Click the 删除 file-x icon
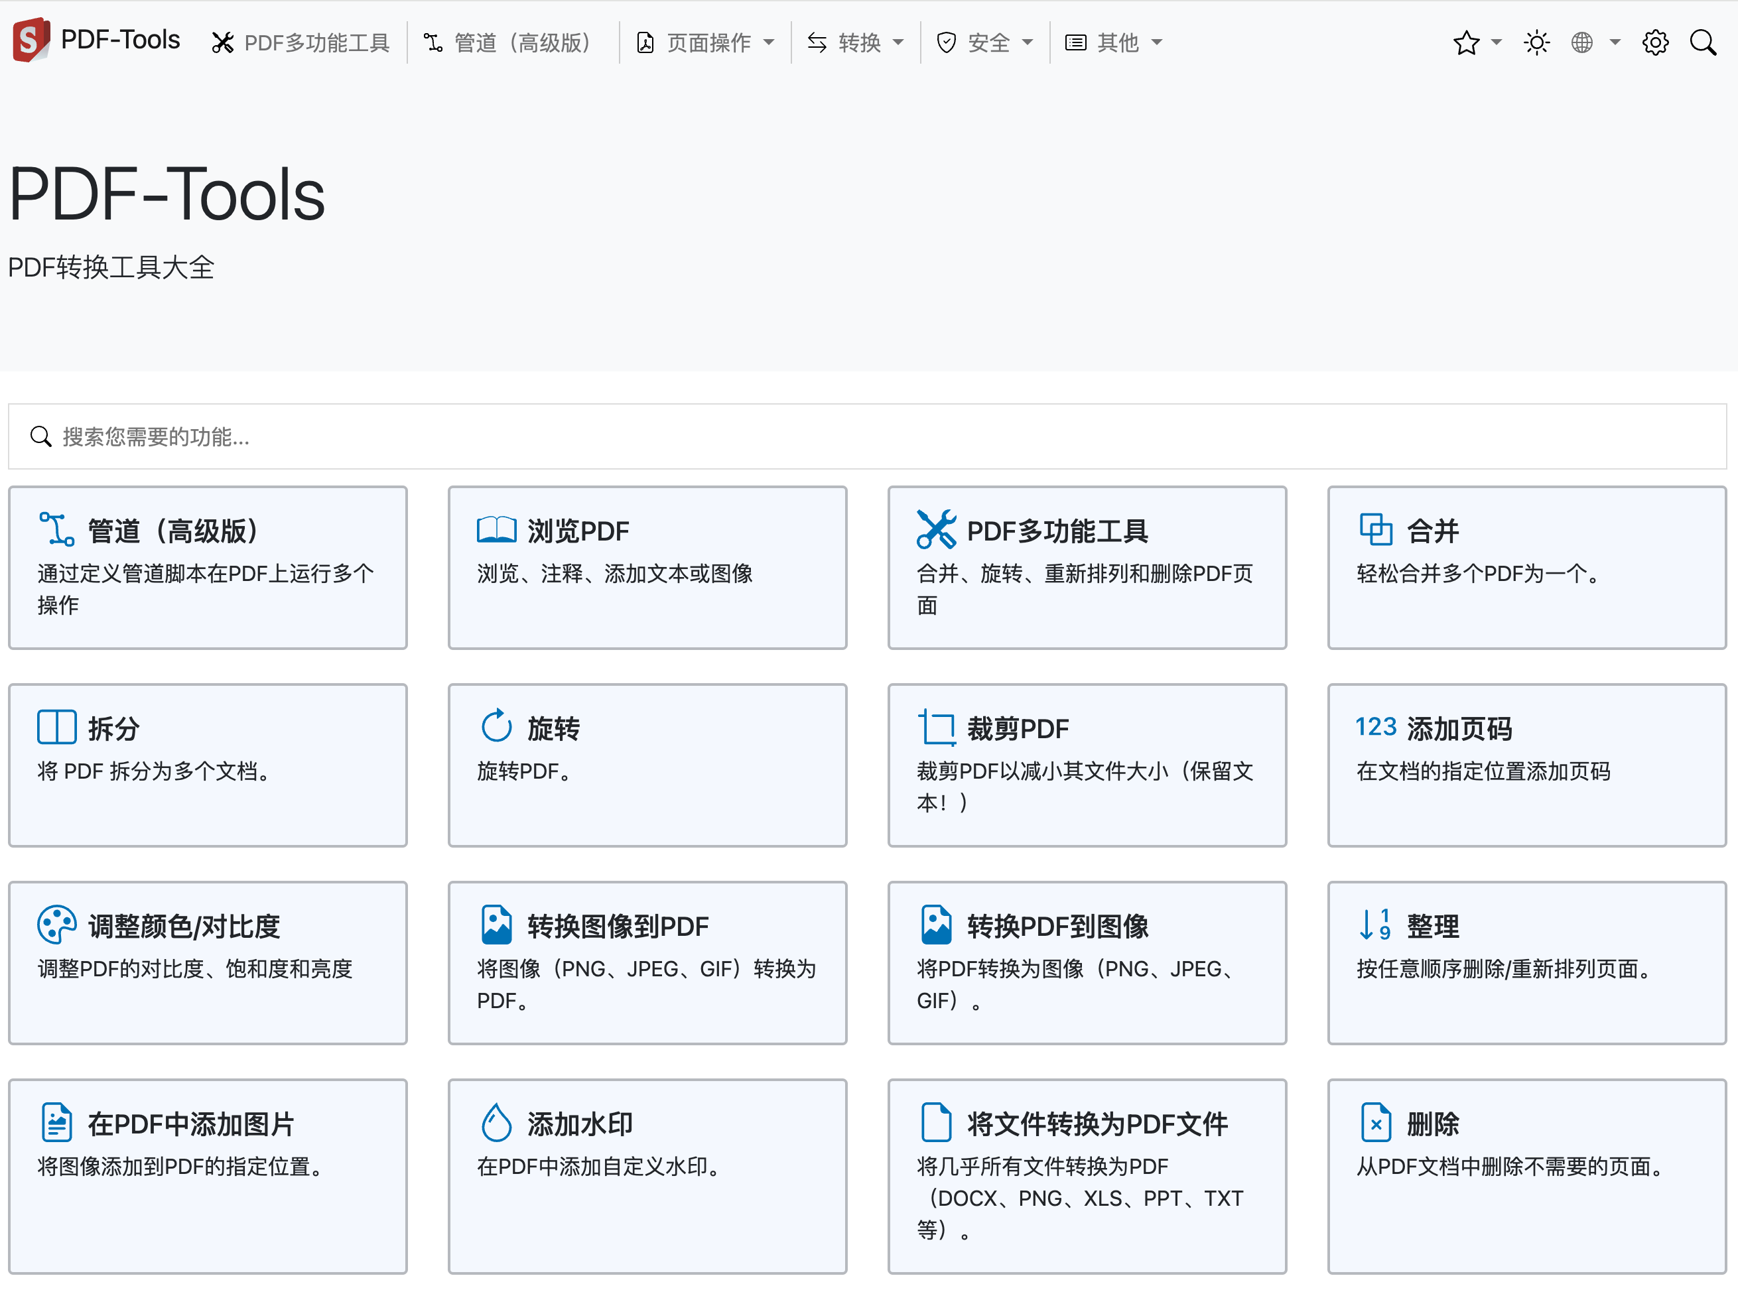Image resolution: width=1738 pixels, height=1292 pixels. 1376,1122
